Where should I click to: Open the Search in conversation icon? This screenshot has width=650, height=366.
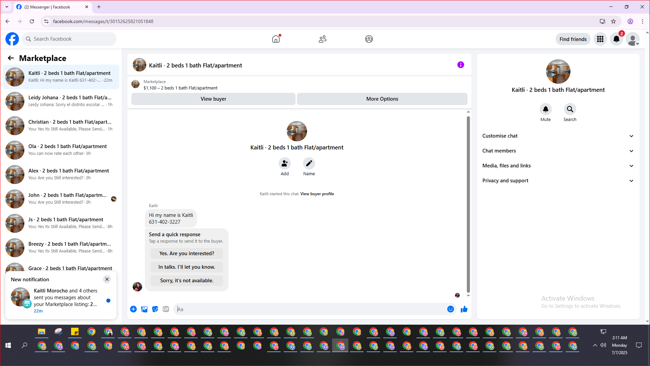pos(570,109)
